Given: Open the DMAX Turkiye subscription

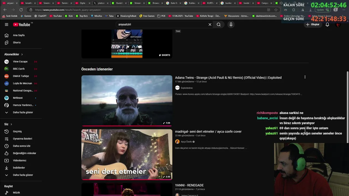Looking at the screenshot, I should [21, 76].
